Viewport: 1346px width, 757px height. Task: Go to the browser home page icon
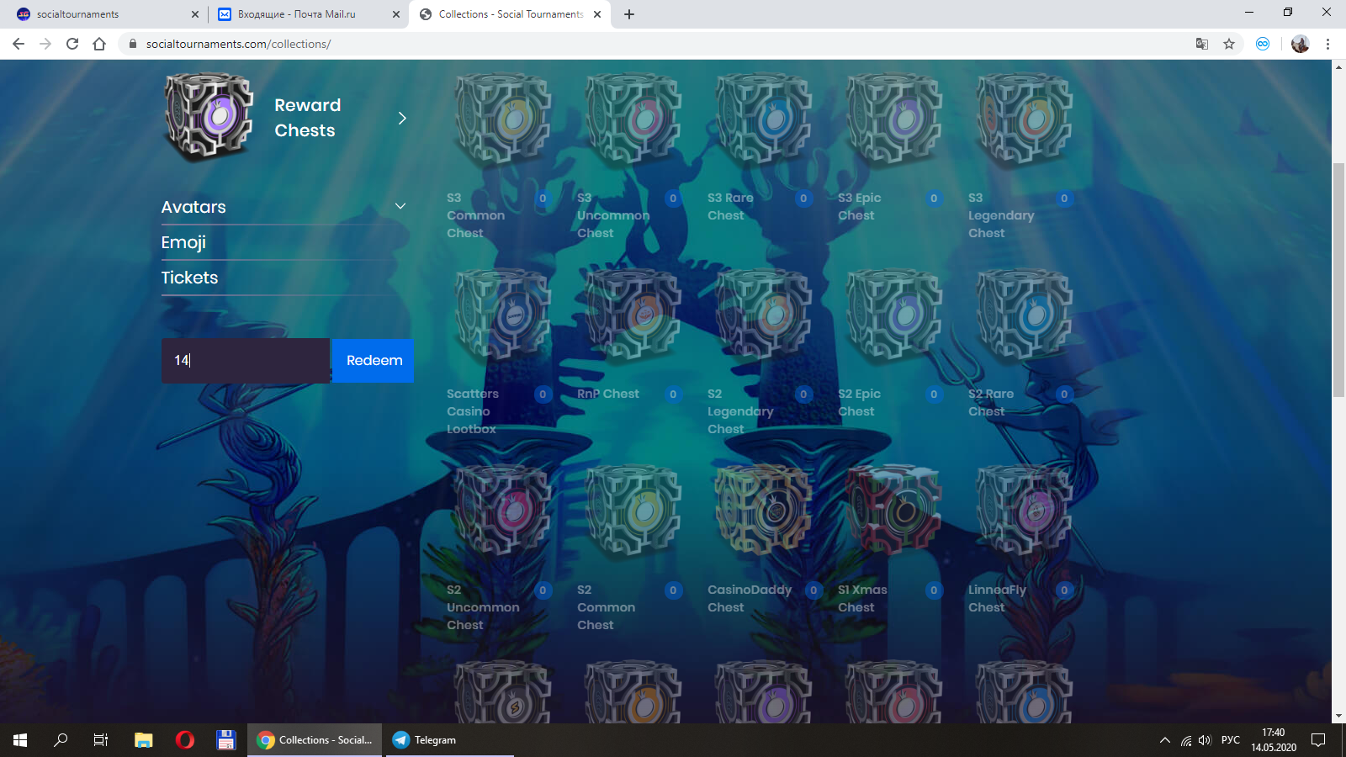pyautogui.click(x=99, y=44)
